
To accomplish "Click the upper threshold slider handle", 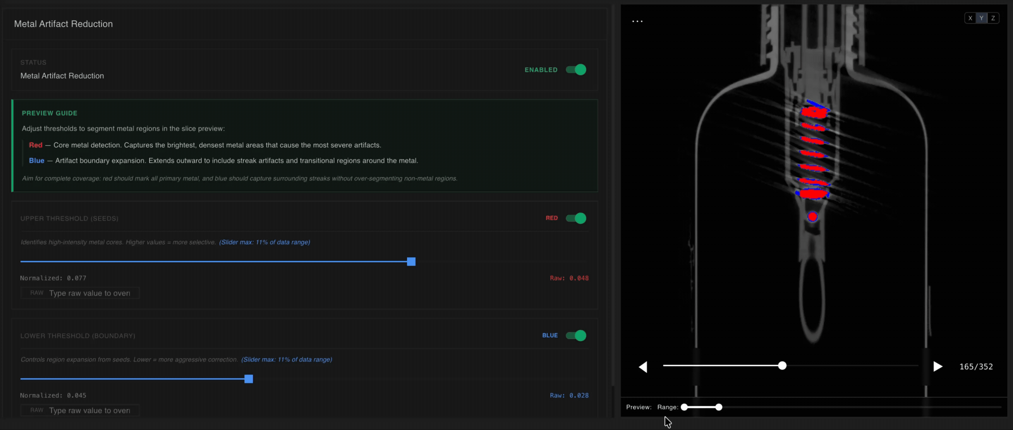I will [x=411, y=262].
